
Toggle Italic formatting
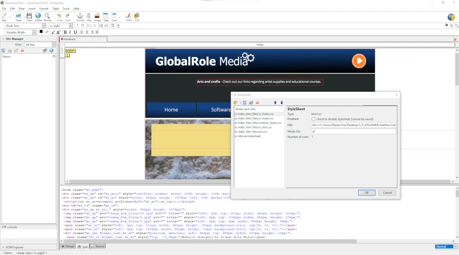pyautogui.click(x=70, y=33)
